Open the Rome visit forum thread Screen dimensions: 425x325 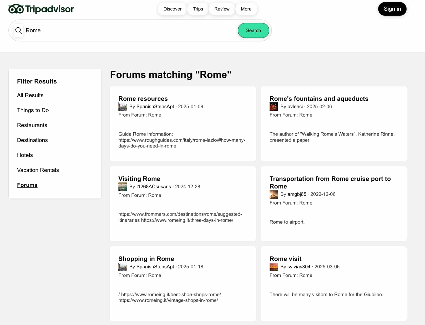(285, 259)
